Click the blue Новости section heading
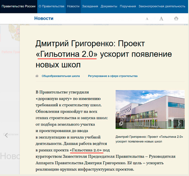The width and height of the screenshot is (189, 176). 44,18
